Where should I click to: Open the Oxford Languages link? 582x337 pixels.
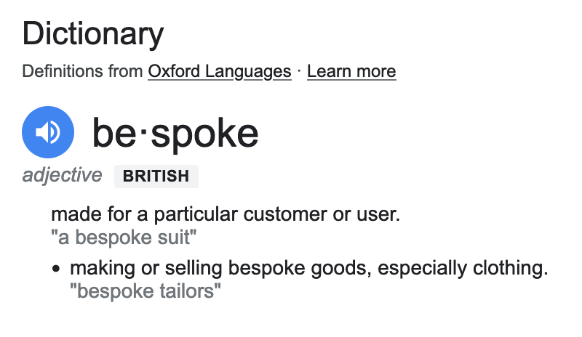click(220, 71)
